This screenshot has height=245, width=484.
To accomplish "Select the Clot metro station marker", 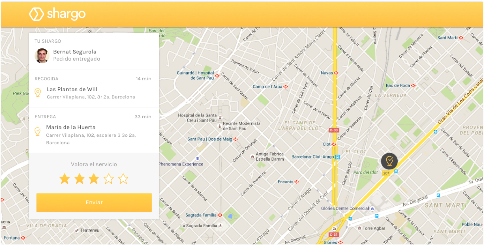I will (x=334, y=144).
